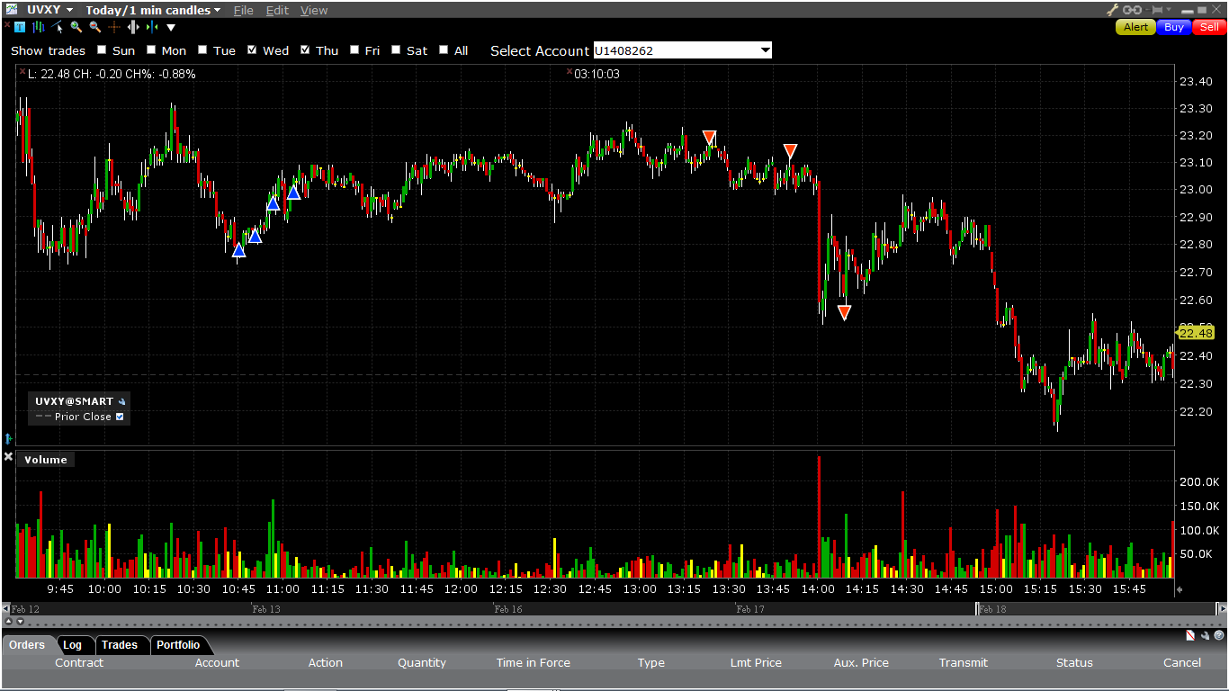Select the text annotation tool
Screen dimensions: 1229x691
pyautogui.click(x=19, y=27)
